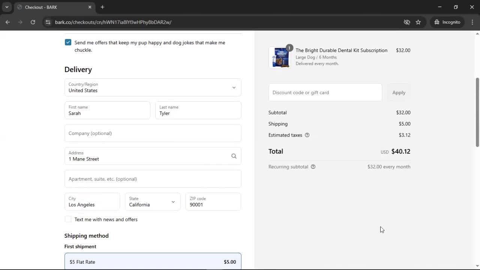Viewport: 480px width, 270px height.
Task: Restore down the browser window
Action: [456, 7]
